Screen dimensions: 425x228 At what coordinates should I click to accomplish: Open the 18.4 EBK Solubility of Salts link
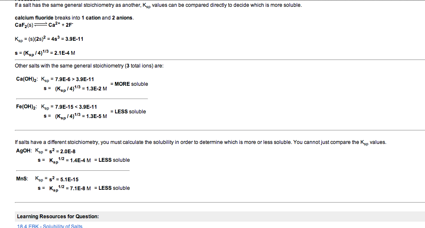pos(50,225)
